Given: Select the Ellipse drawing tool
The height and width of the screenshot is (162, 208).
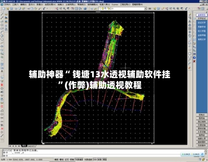Looking at the screenshot, I should click(x=2, y=47).
